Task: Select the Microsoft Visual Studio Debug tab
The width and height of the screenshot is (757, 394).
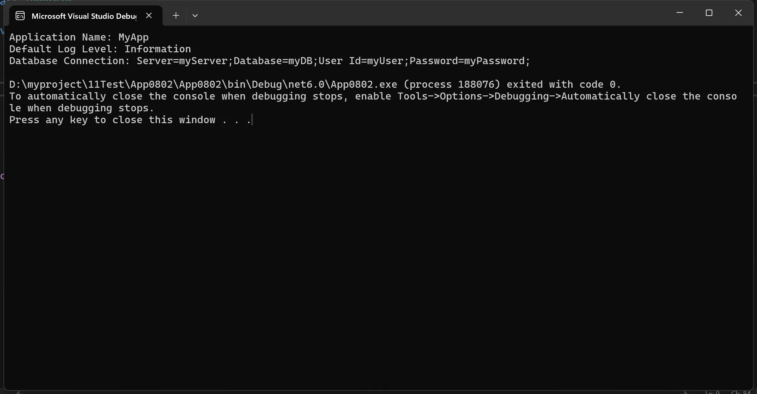Action: pos(84,16)
